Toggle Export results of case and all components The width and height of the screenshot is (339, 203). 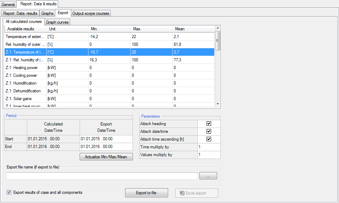[9, 192]
